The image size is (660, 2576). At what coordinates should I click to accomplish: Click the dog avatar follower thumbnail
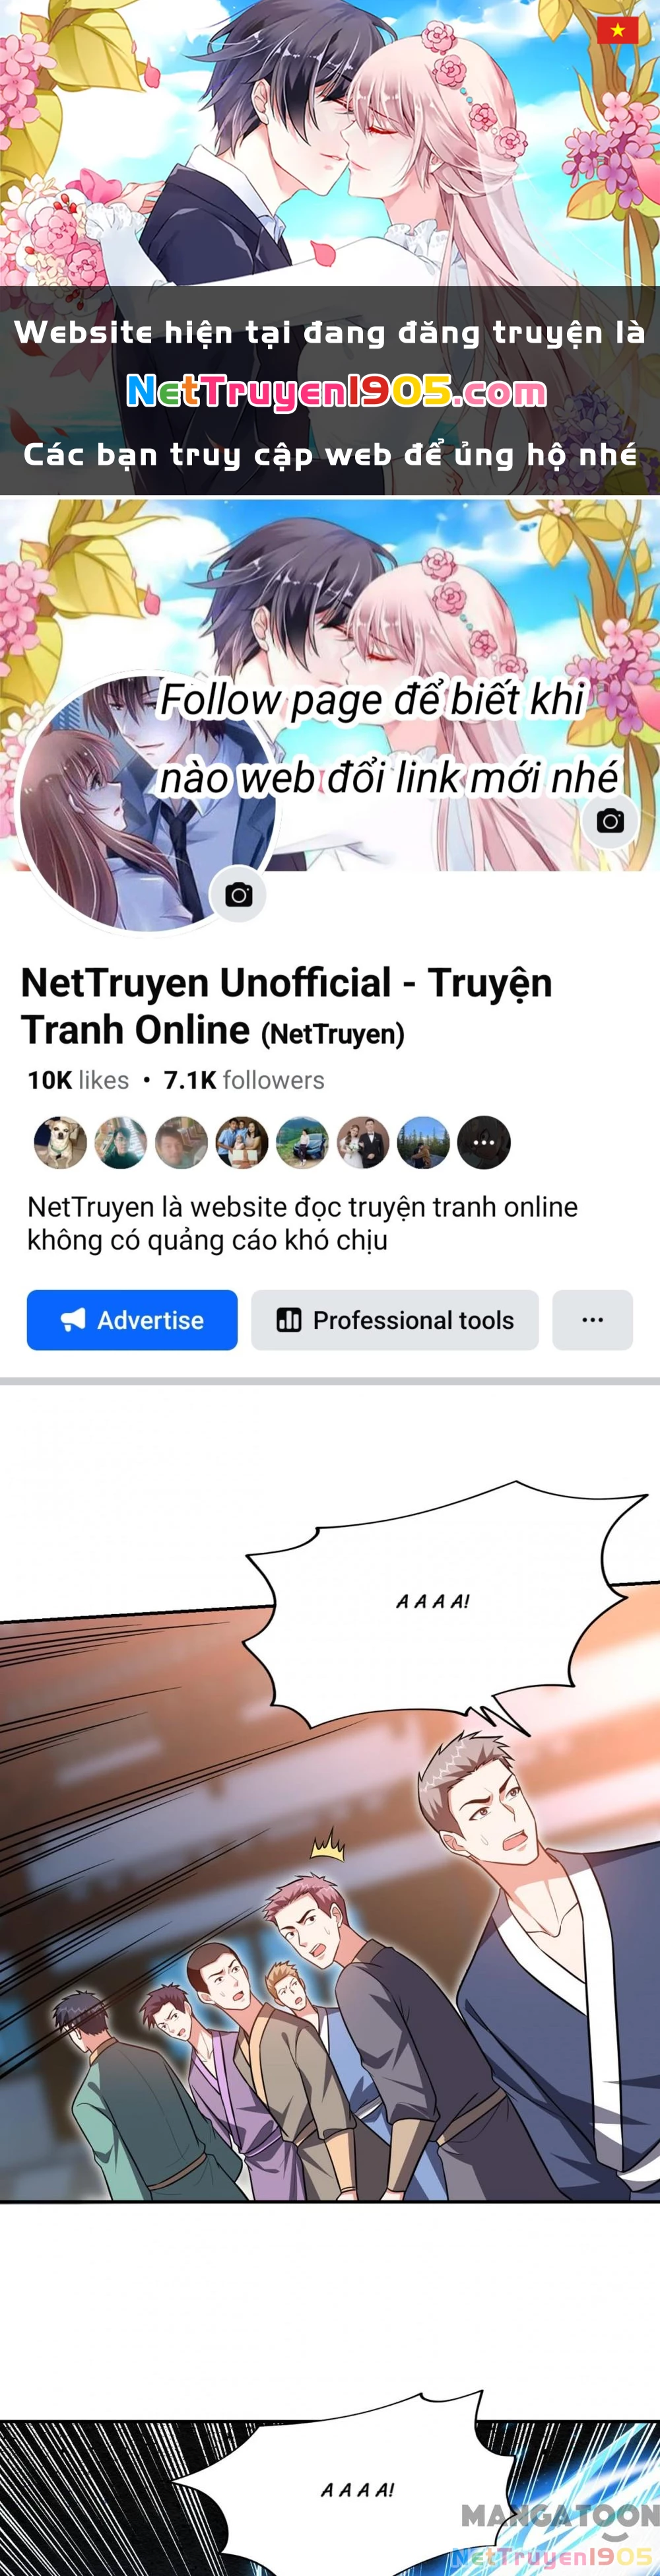(60, 1142)
